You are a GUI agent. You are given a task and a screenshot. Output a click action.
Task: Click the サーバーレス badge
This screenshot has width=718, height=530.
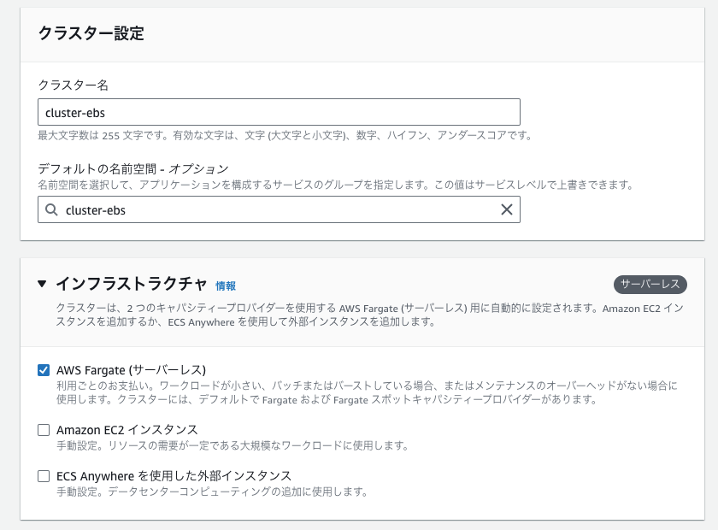coord(650,285)
